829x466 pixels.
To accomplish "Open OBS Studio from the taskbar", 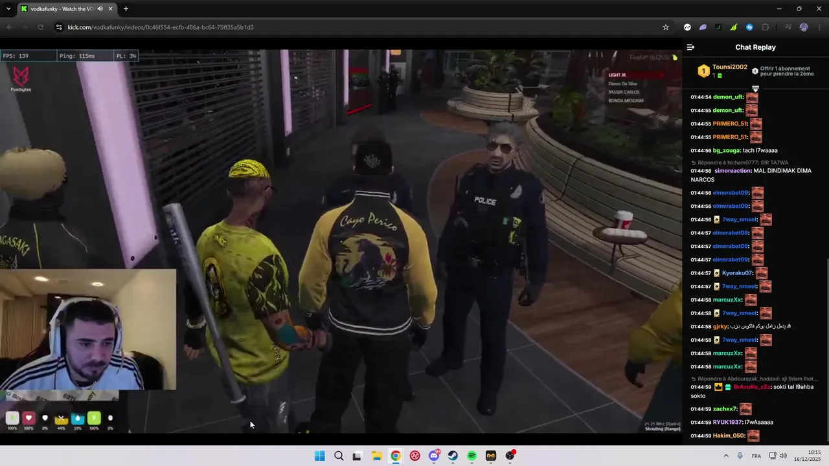I will [510, 456].
